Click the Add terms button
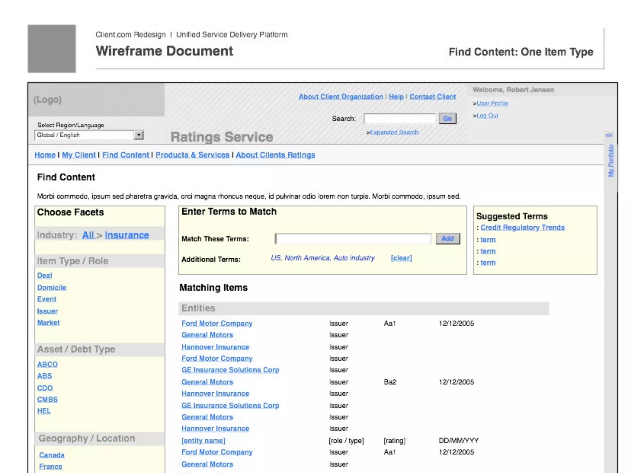631x473 pixels. (x=447, y=238)
